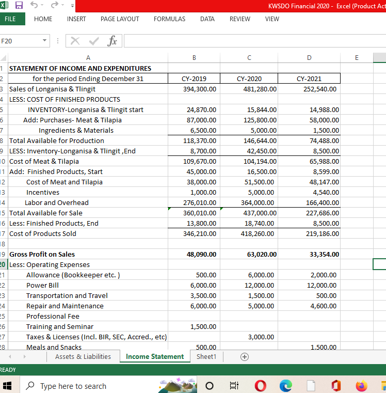Launch Firefox from taskbar

(361, 386)
